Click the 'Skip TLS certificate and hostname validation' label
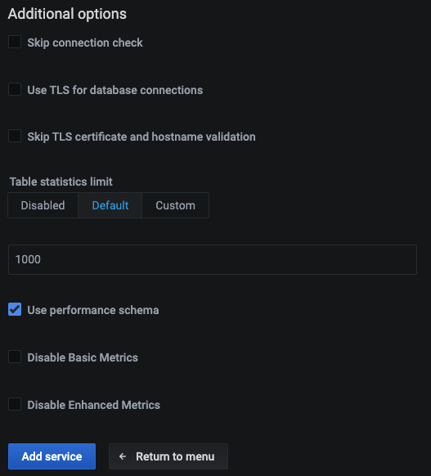The height and width of the screenshot is (476, 431). [x=141, y=137]
